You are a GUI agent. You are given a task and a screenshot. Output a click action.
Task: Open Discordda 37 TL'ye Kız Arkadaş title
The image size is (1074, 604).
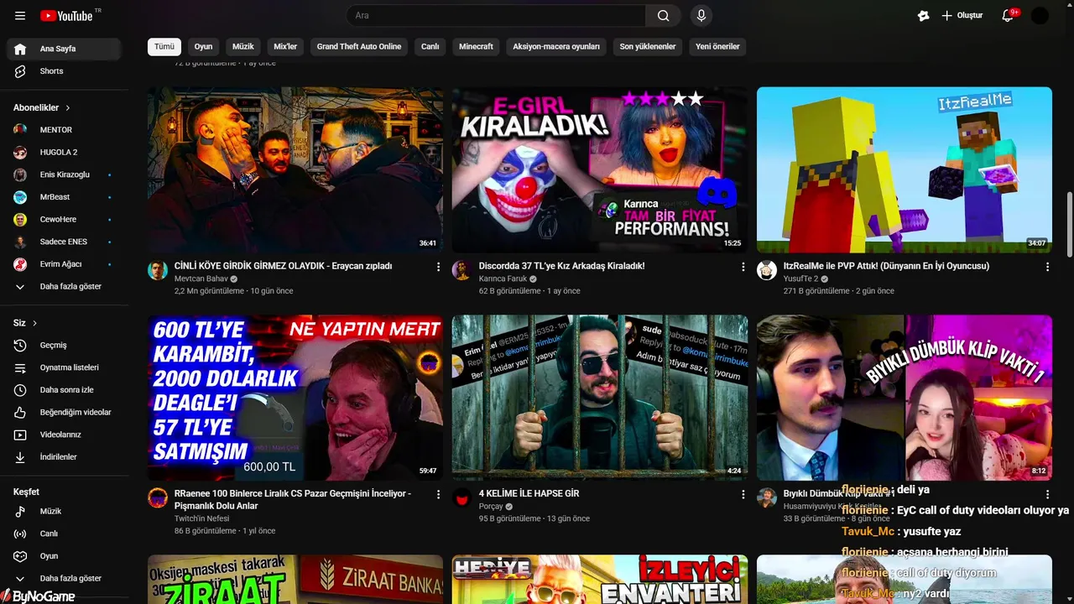tap(562, 266)
